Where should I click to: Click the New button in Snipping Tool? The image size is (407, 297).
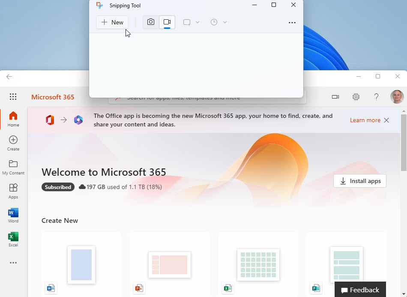tap(112, 22)
